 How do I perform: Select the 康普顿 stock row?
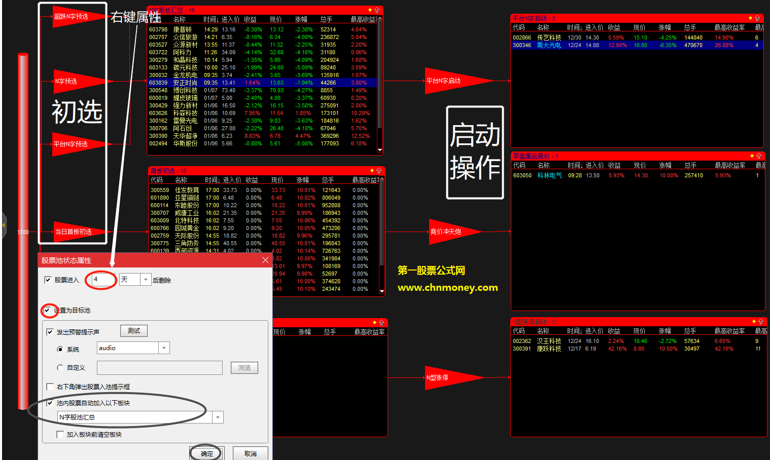coord(262,29)
